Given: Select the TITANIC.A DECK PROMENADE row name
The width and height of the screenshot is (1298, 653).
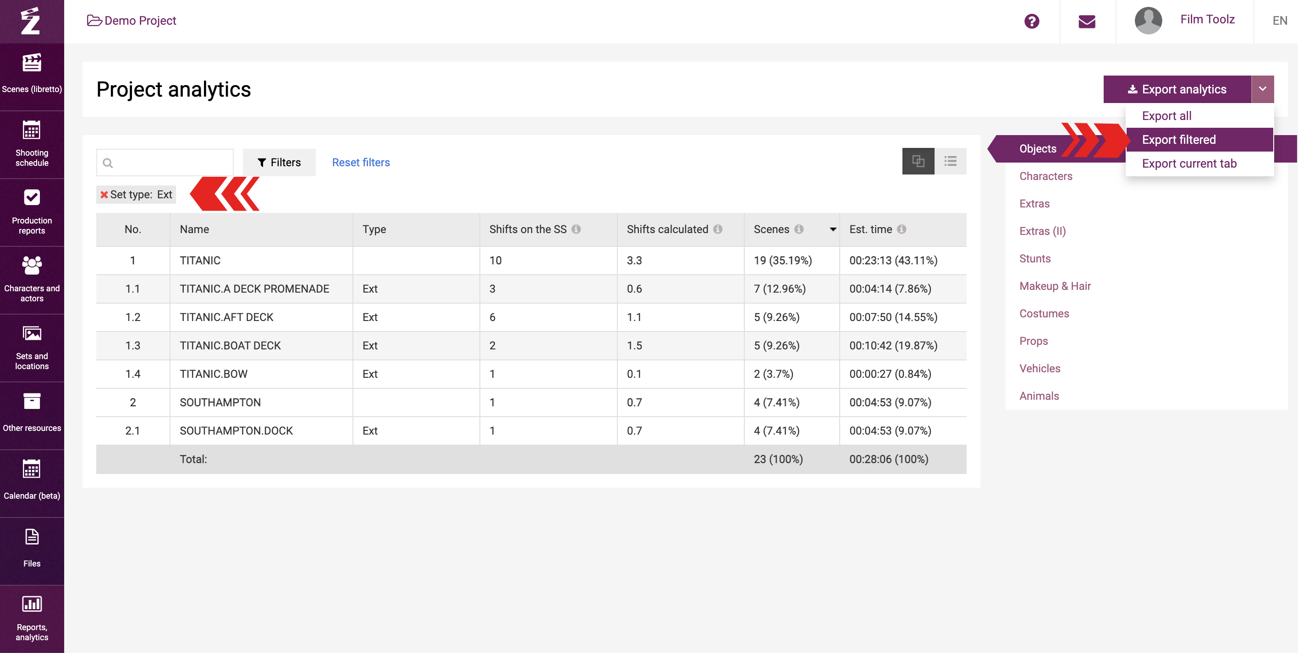Looking at the screenshot, I should click(x=254, y=288).
